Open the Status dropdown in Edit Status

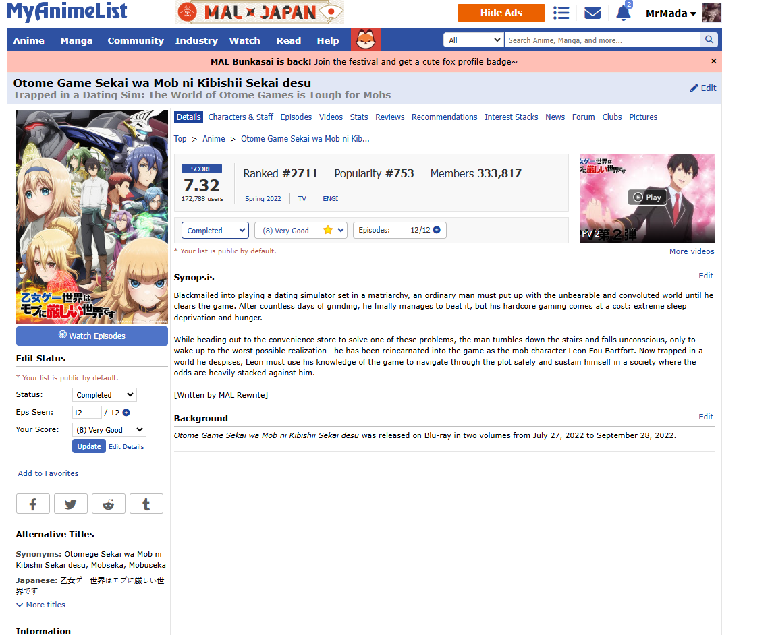[x=105, y=394]
